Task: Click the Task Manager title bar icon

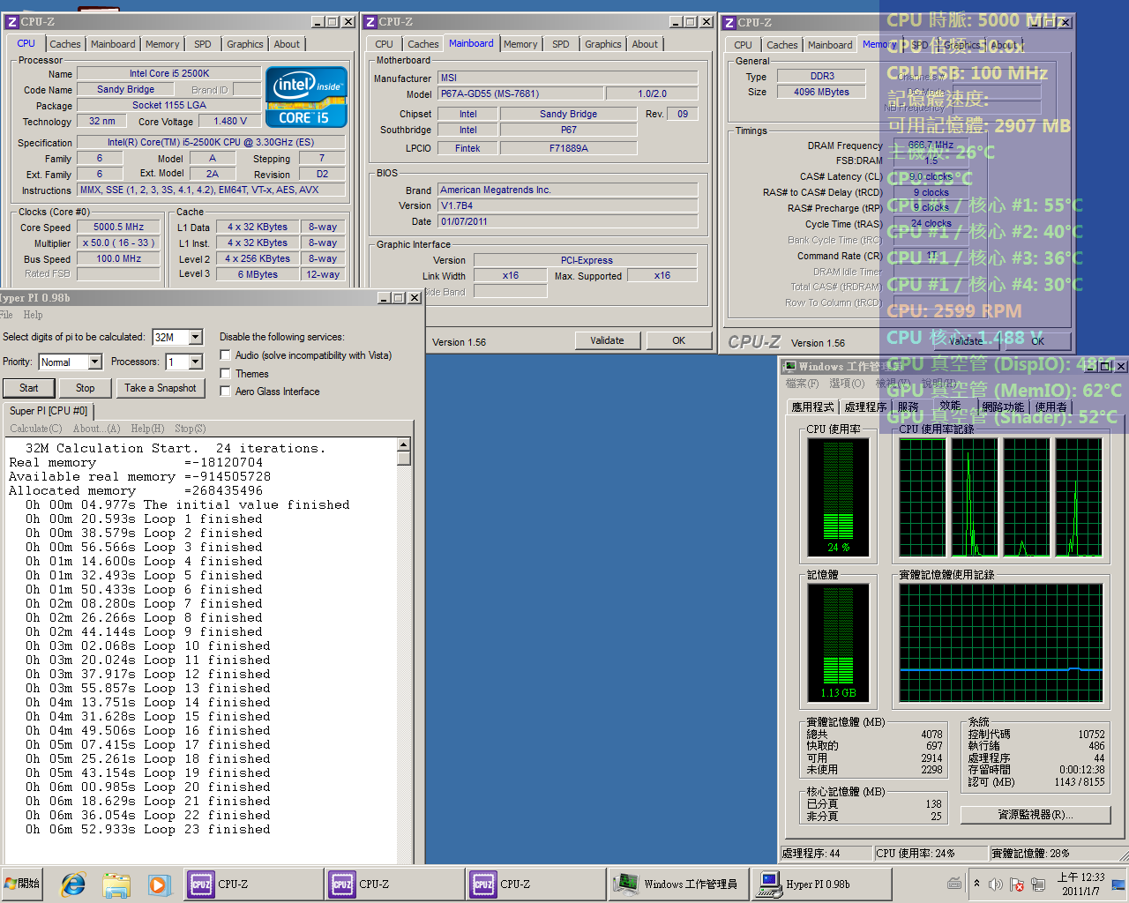Action: 790,366
